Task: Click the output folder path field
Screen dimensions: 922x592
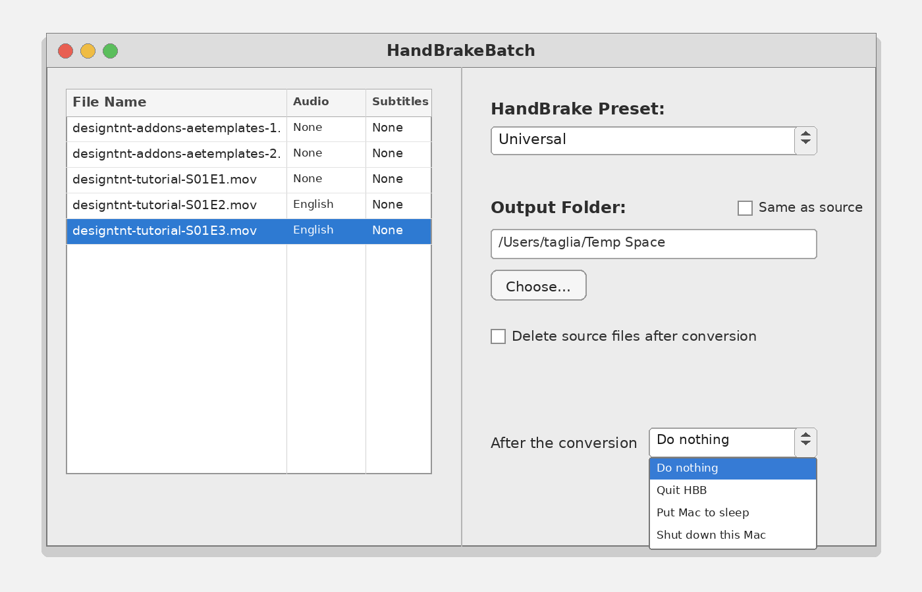Action: (x=654, y=244)
